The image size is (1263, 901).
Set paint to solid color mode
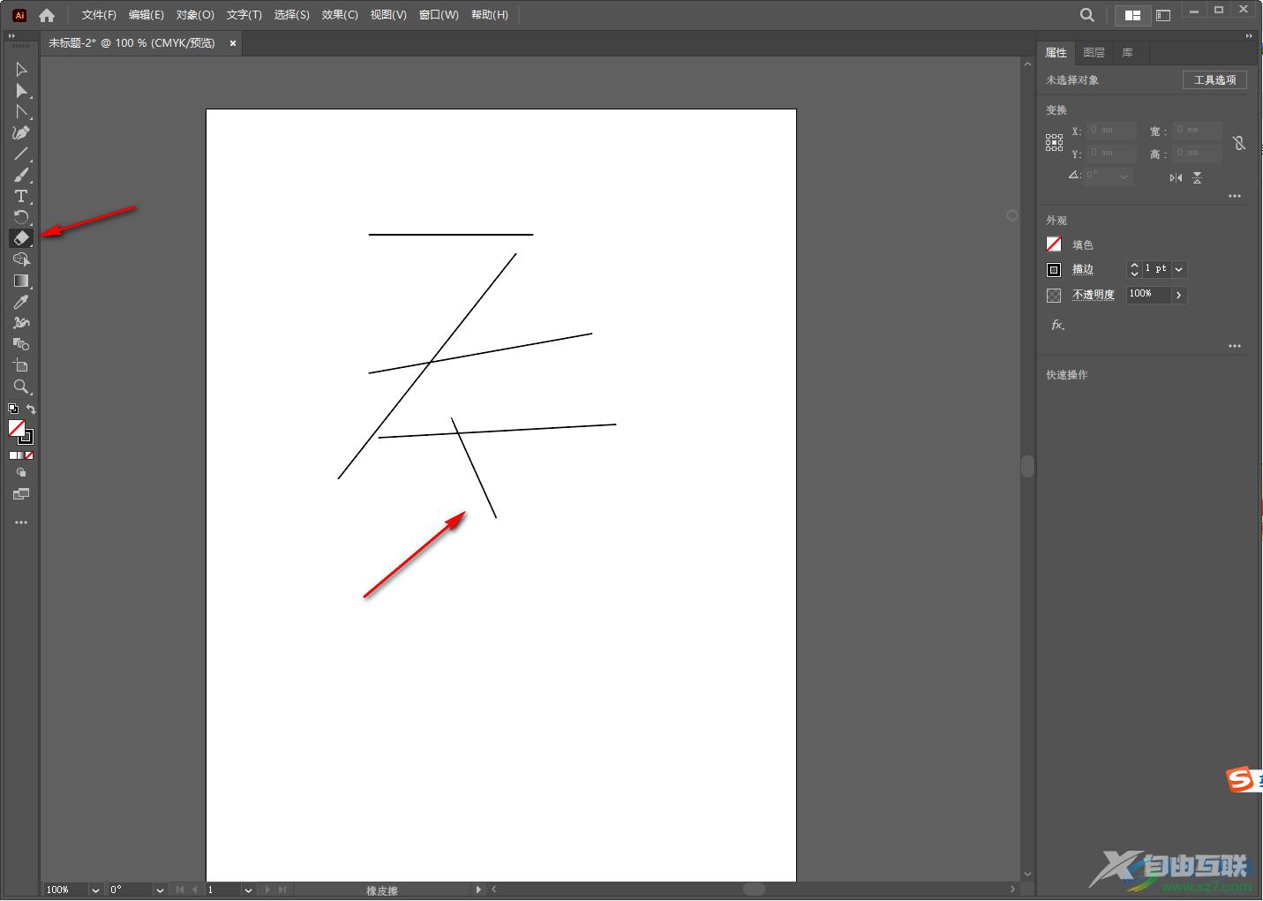12,455
